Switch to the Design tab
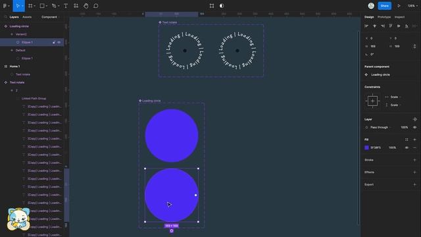421x237 pixels. (369, 17)
